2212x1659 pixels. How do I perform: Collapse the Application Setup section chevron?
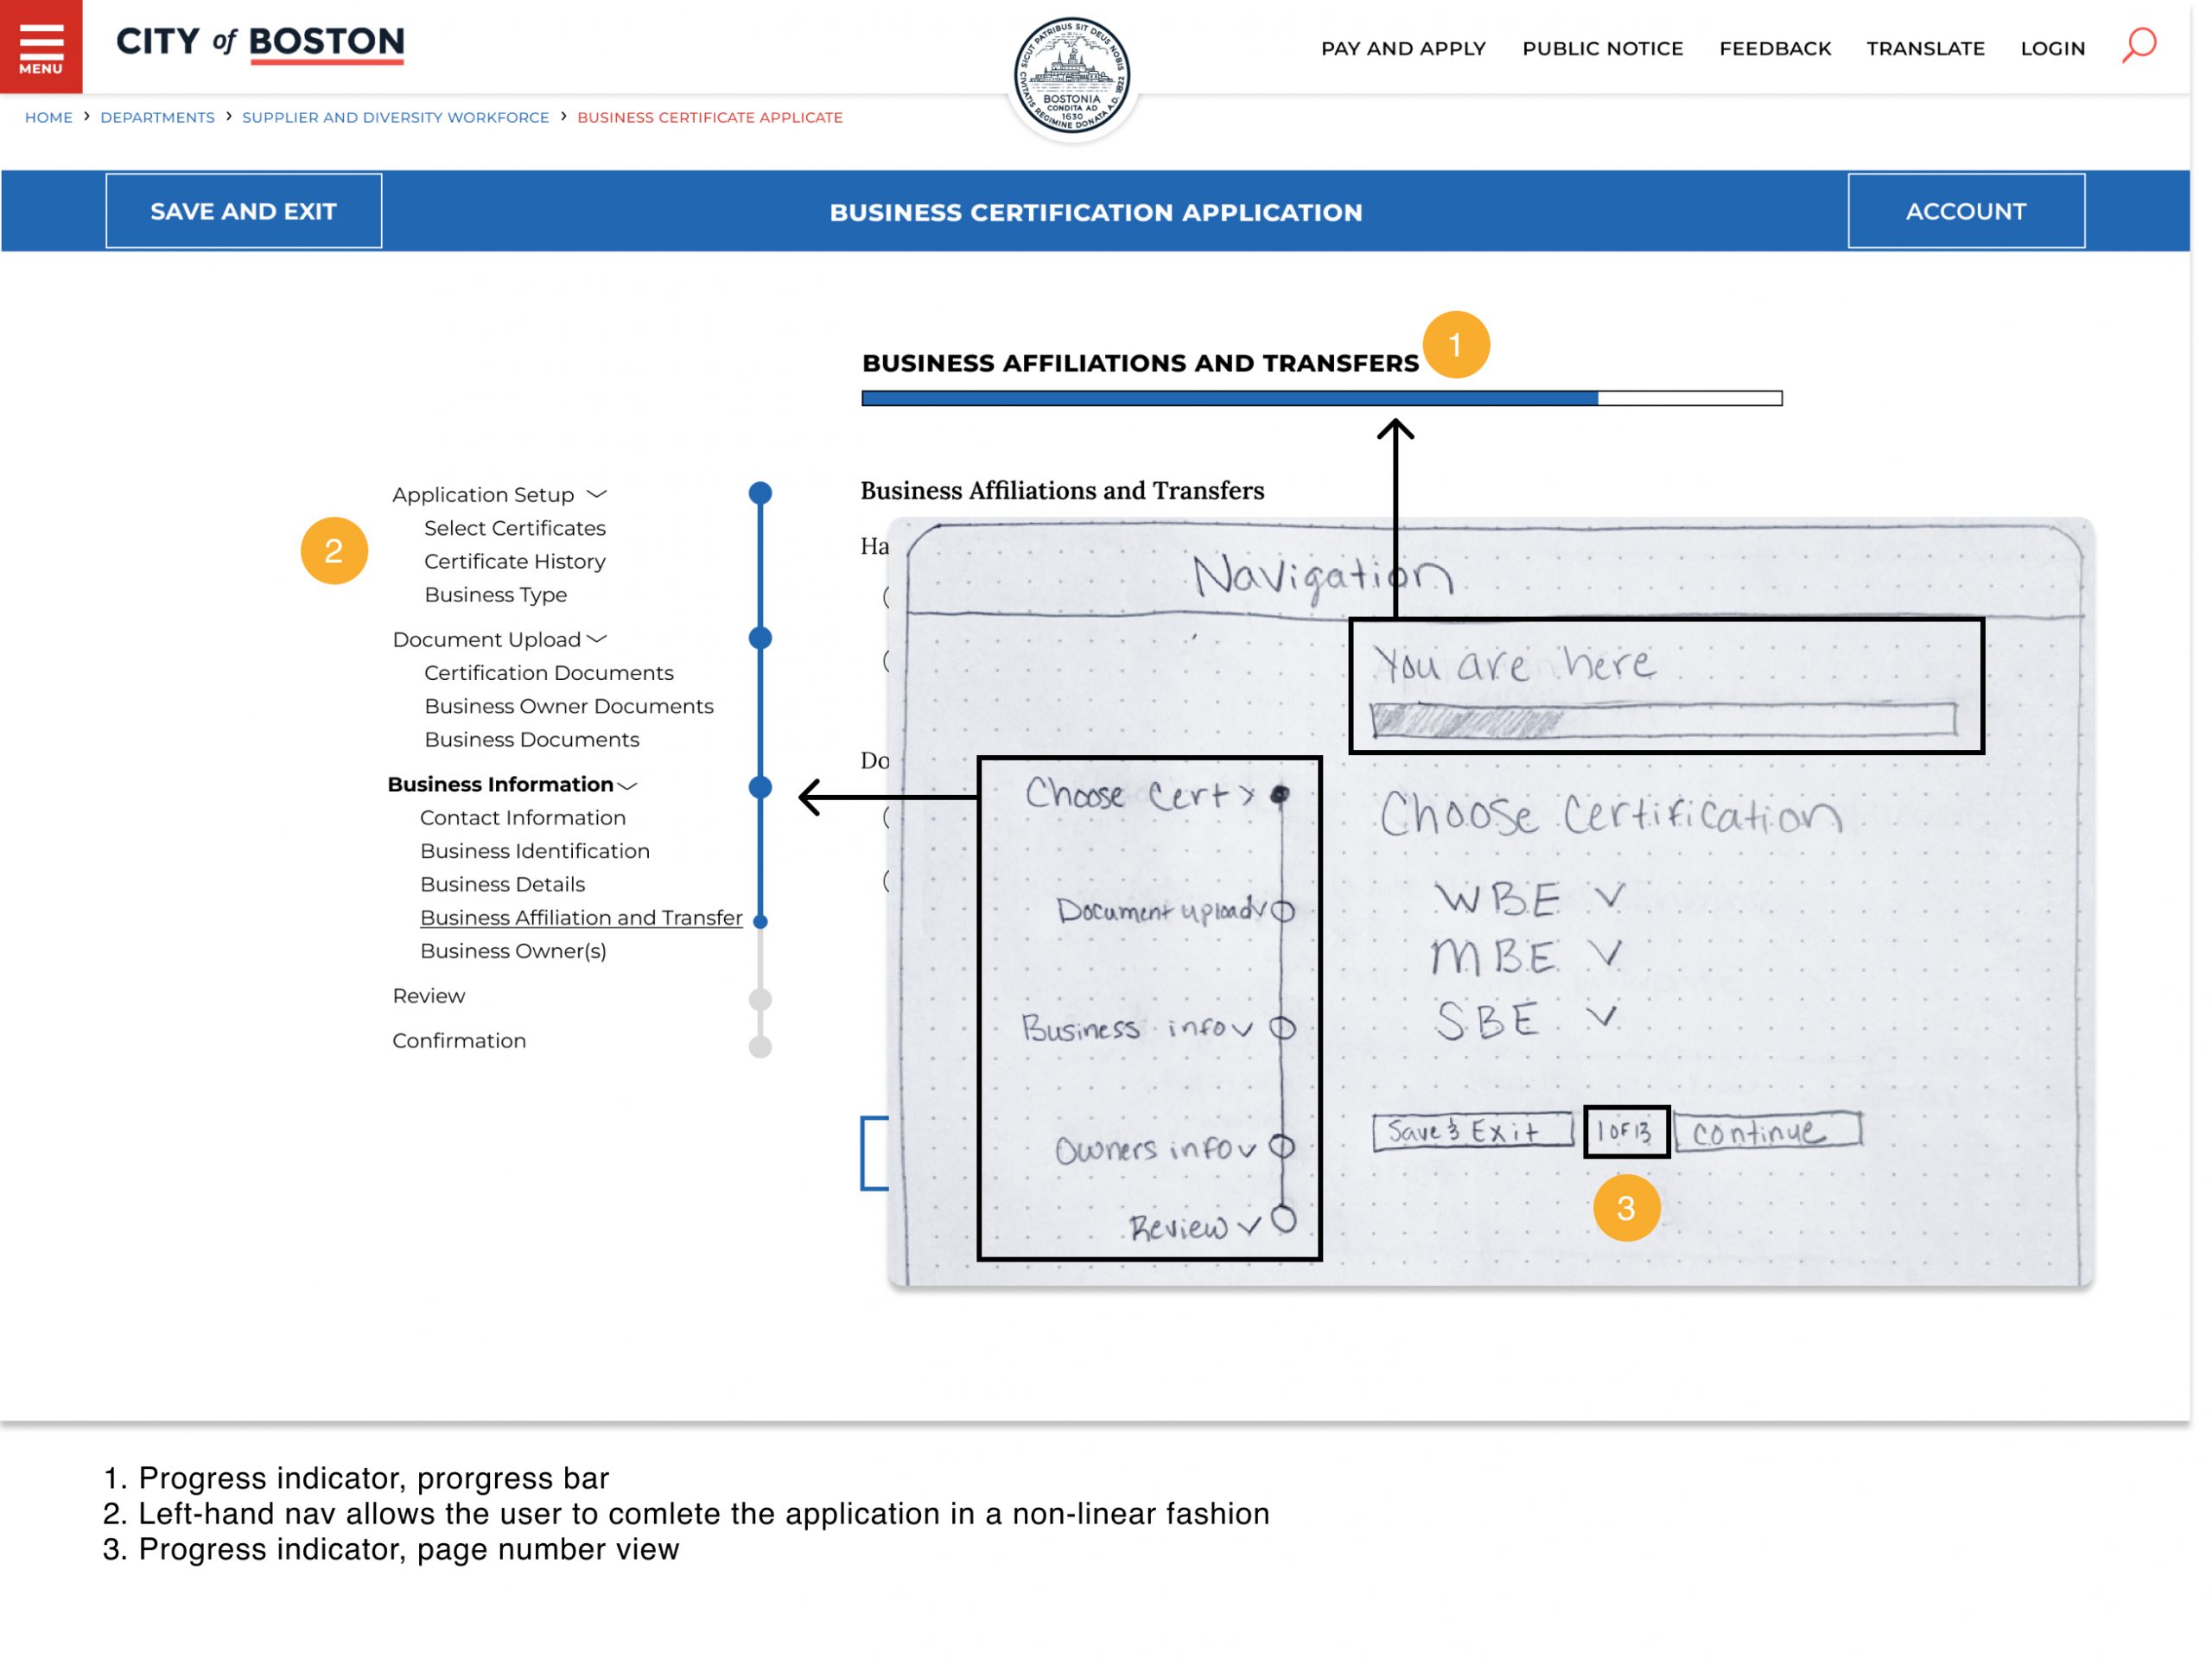click(x=597, y=494)
